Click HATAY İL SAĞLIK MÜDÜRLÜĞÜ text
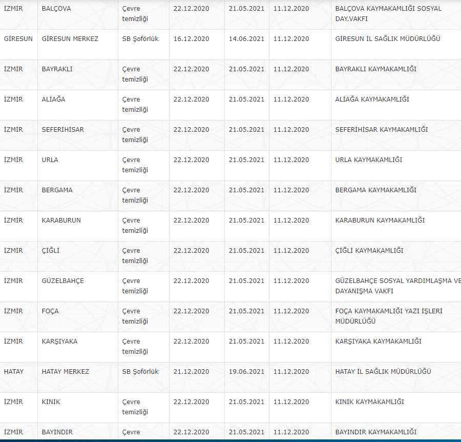 tap(383, 372)
